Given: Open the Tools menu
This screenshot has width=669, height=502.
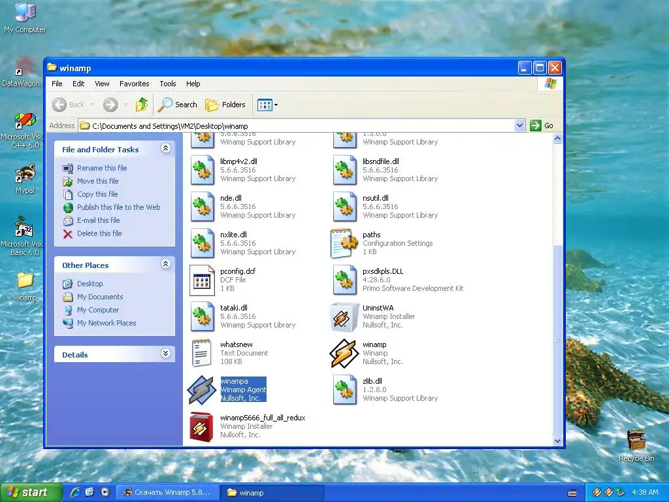Looking at the screenshot, I should (168, 84).
